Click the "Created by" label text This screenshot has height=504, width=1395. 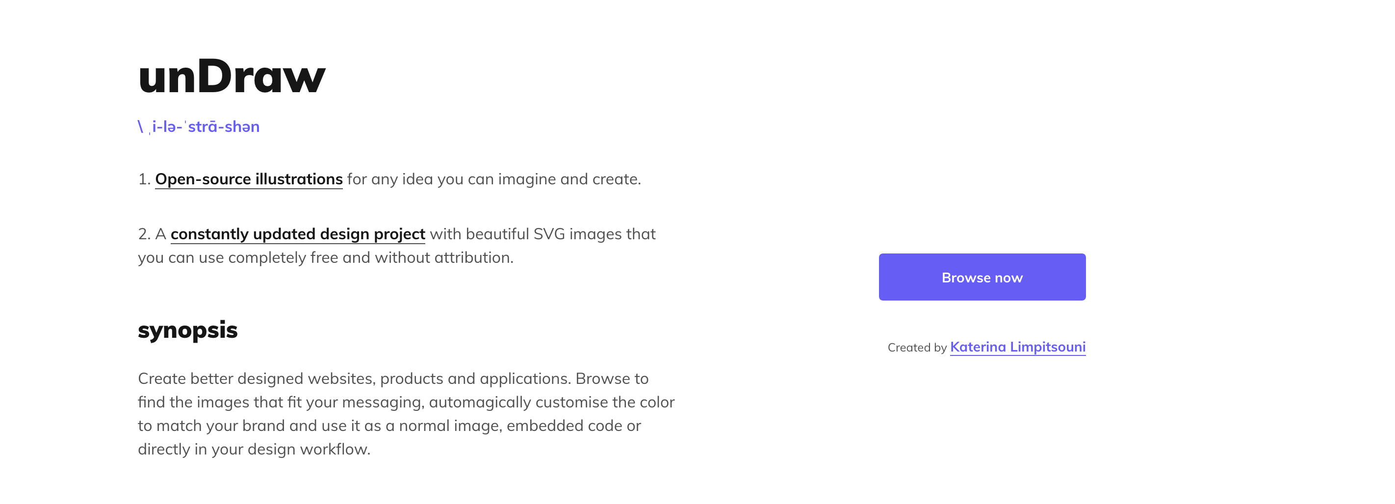(916, 348)
